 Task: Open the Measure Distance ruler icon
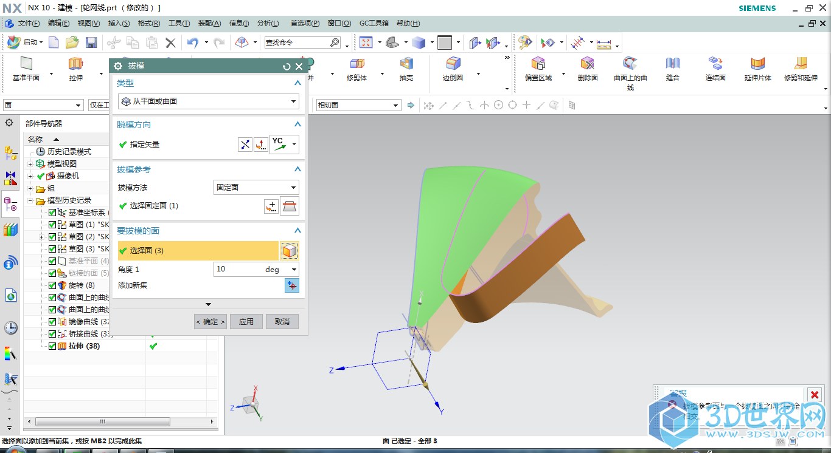pos(603,43)
